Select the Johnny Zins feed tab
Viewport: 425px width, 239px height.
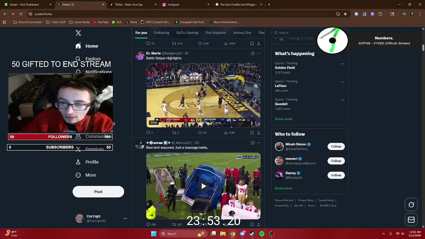(242, 33)
